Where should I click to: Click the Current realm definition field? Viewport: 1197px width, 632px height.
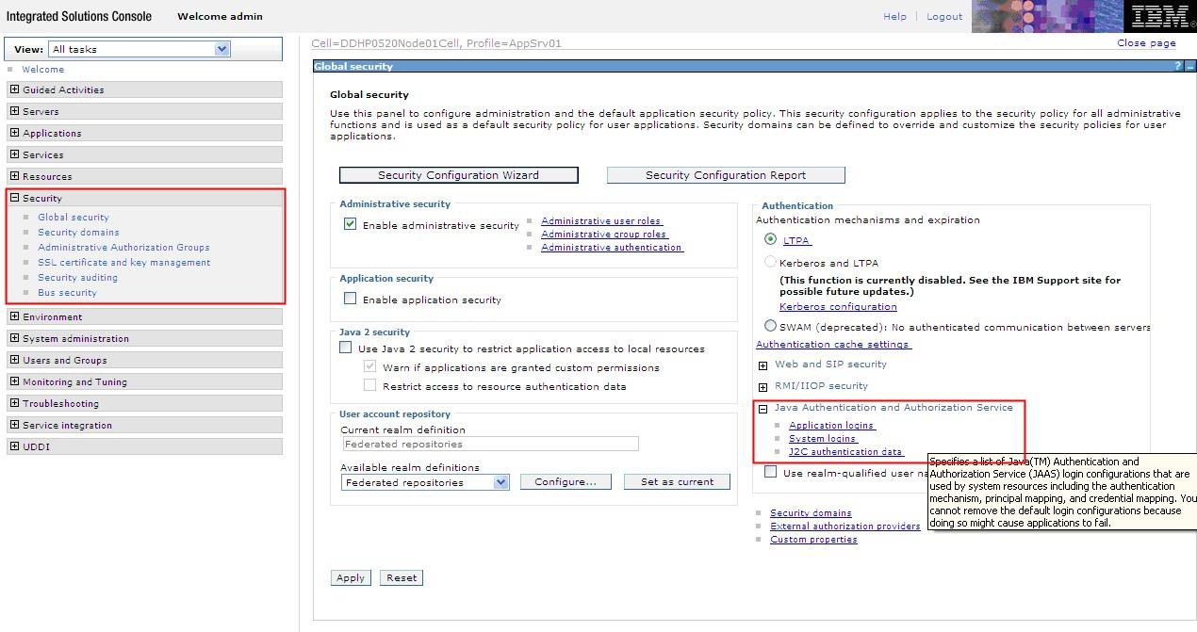pos(490,444)
